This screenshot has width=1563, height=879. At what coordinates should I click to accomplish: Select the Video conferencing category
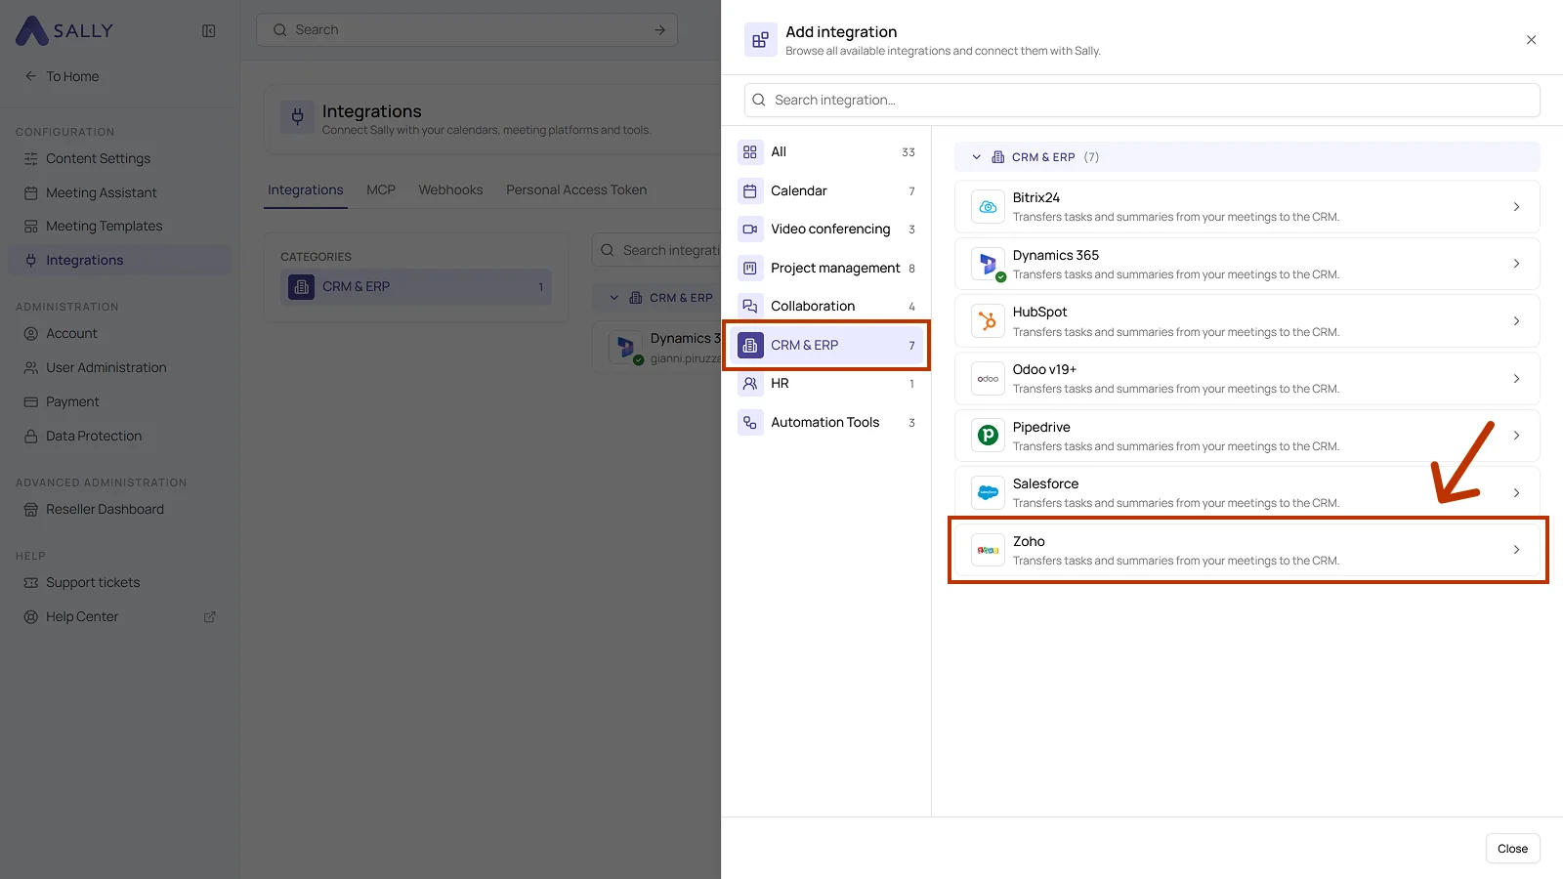(x=826, y=230)
